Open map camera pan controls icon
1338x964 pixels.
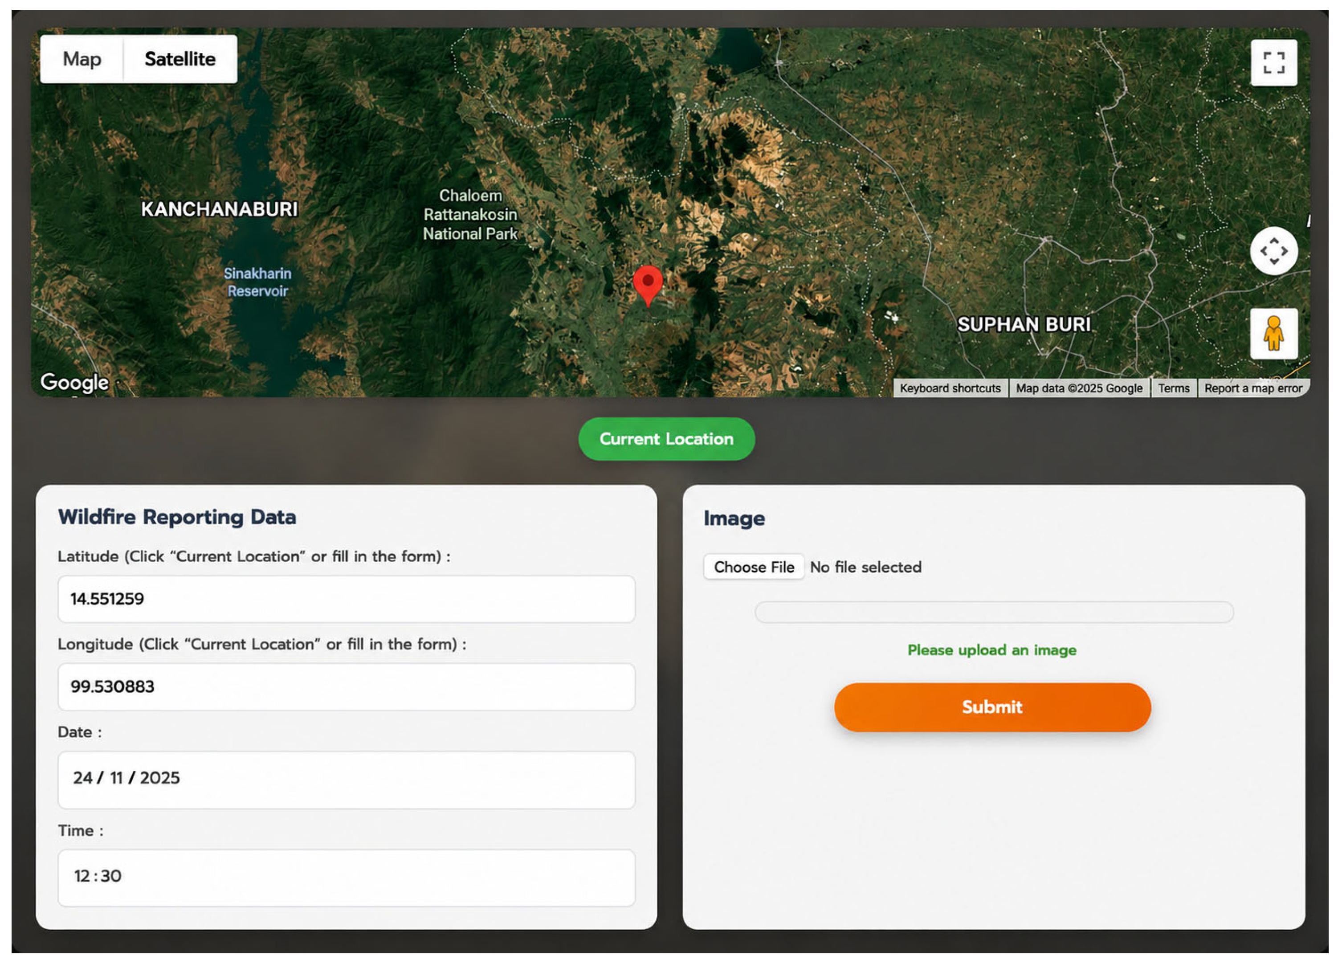(x=1274, y=251)
